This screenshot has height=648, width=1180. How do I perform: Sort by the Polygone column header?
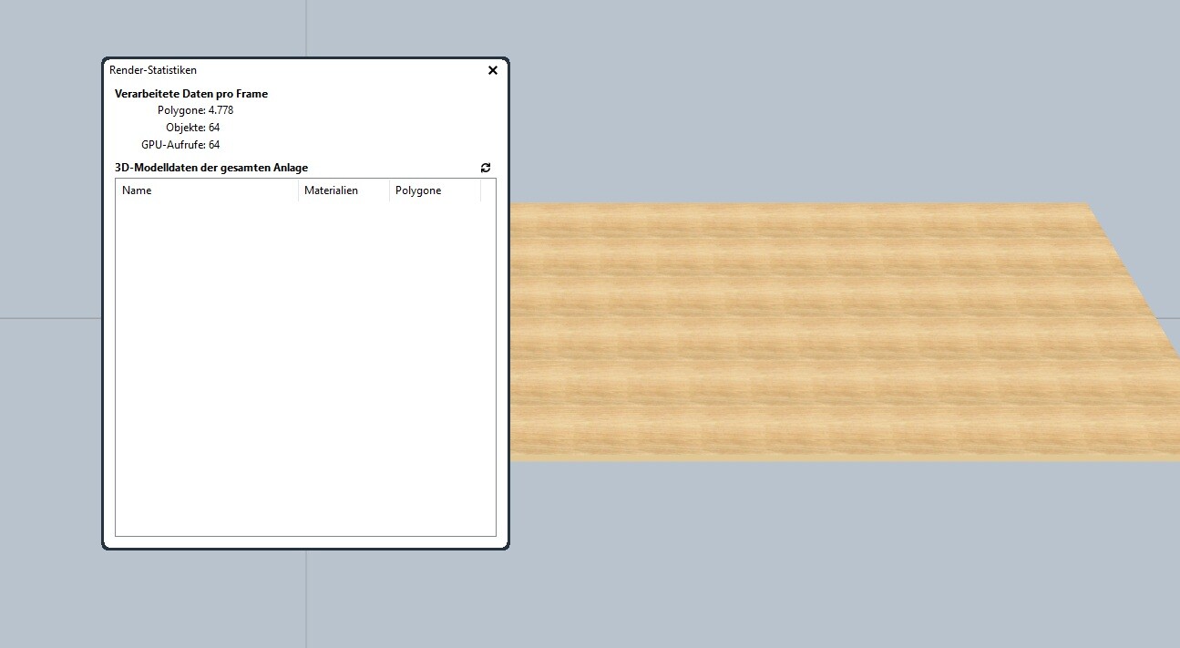point(435,190)
